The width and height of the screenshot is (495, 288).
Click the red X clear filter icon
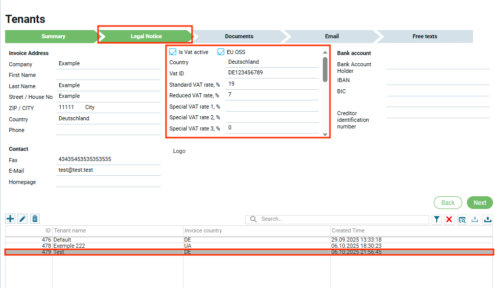[x=449, y=219]
